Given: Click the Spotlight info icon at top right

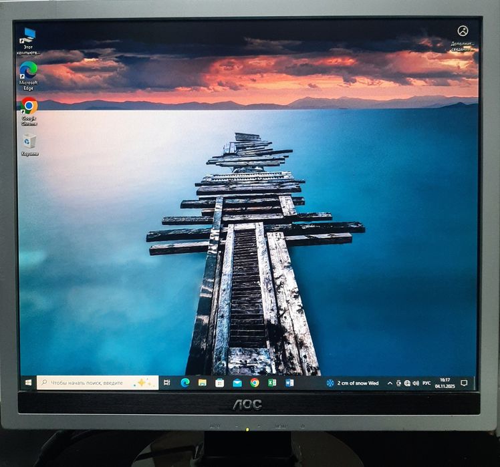Looking at the screenshot, I should tap(463, 39).
